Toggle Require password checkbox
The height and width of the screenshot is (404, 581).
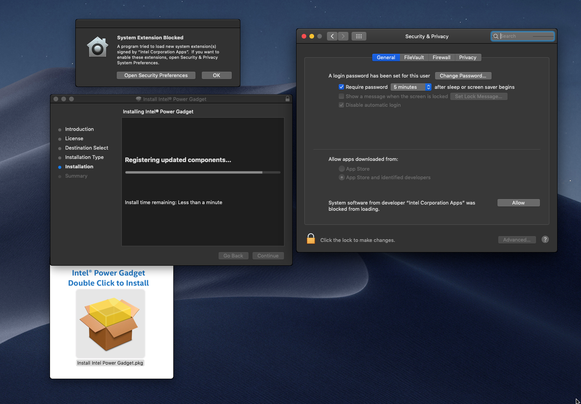click(x=341, y=87)
